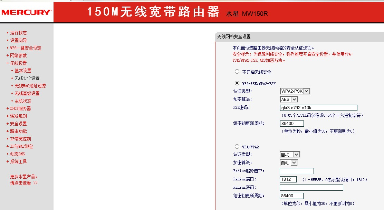Expand the IP与MAC绑定 menu
The width and height of the screenshot is (384, 210).
[21, 146]
